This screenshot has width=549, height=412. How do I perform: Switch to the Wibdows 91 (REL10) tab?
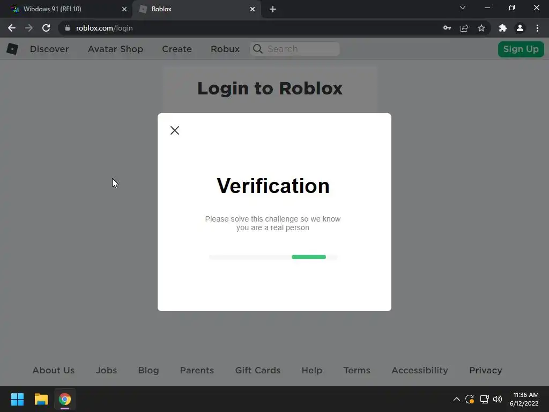coord(66,9)
